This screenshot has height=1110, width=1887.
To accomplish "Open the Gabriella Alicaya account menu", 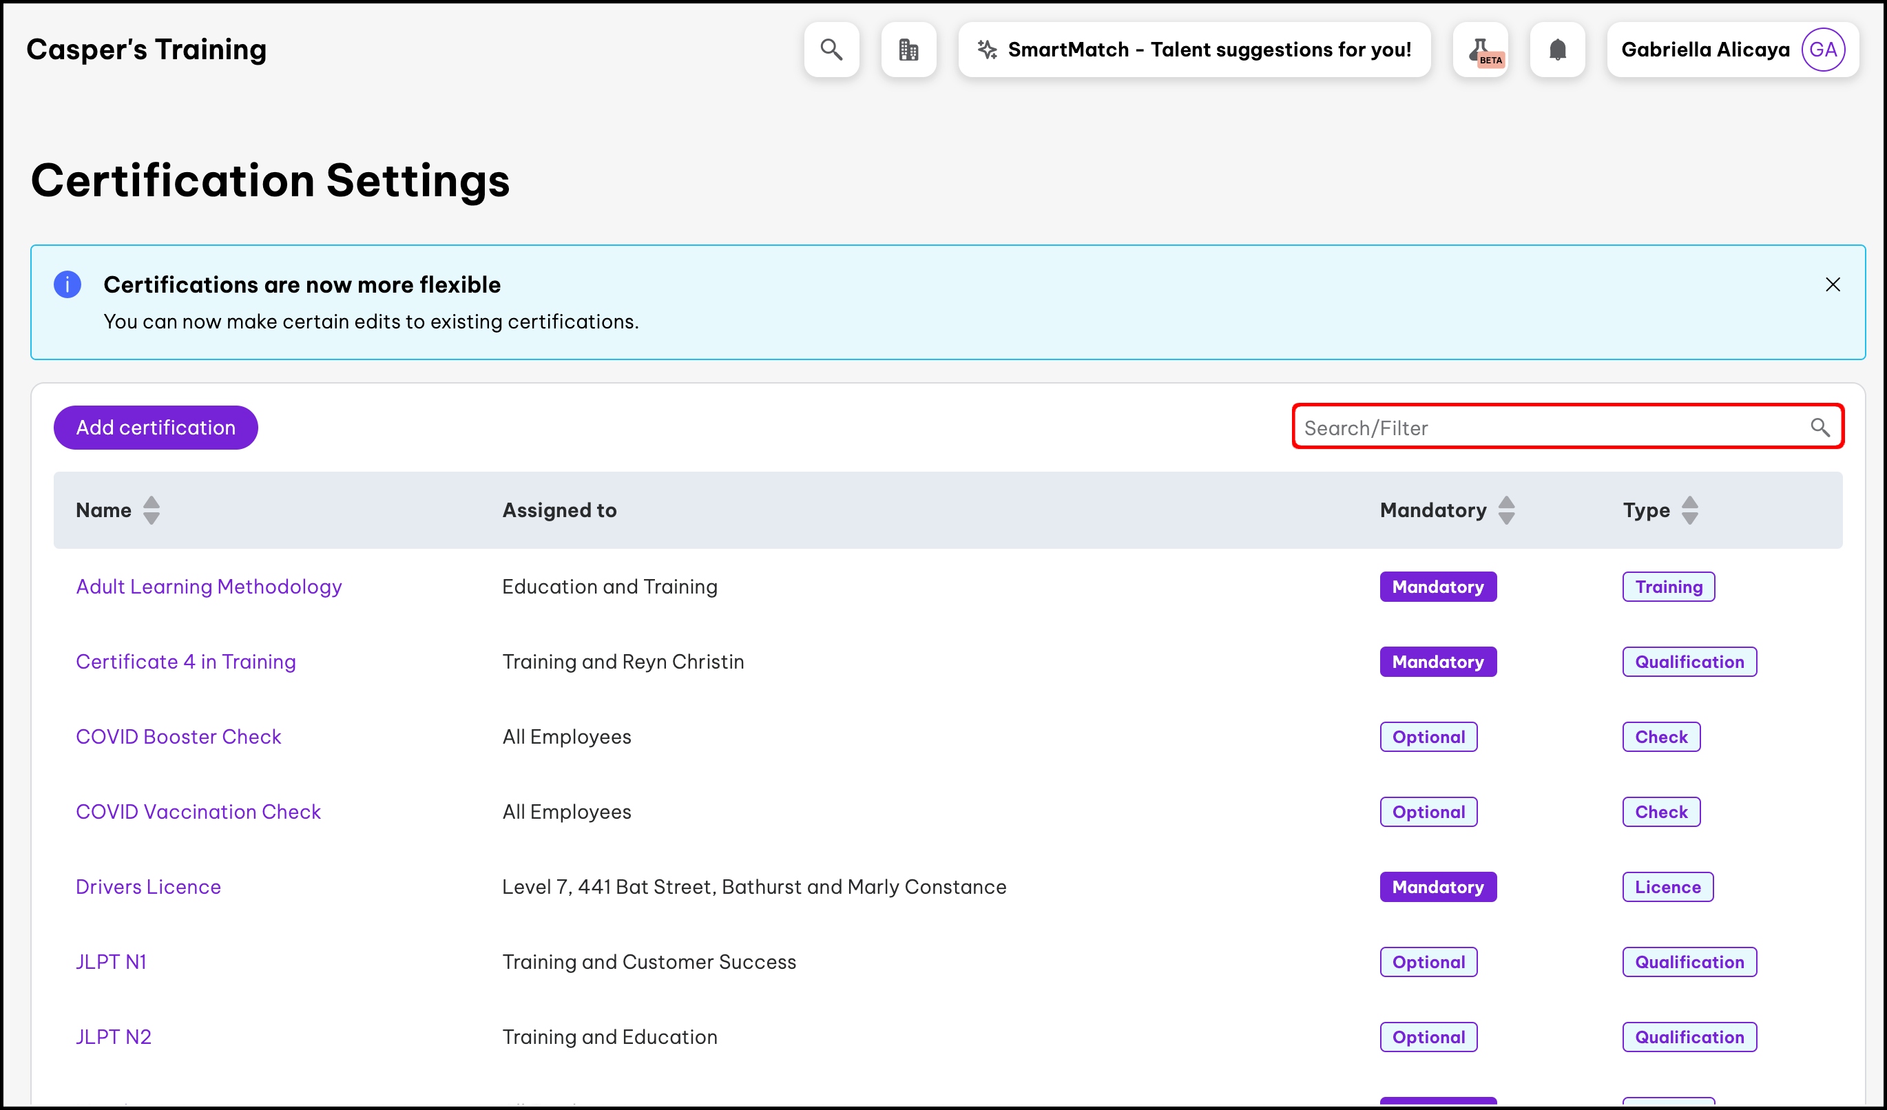I will pos(1705,50).
